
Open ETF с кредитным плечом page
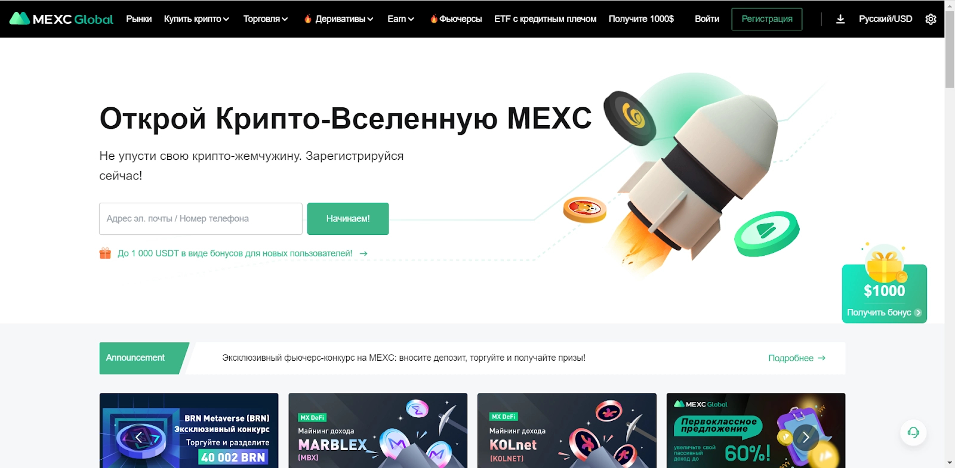coord(546,19)
